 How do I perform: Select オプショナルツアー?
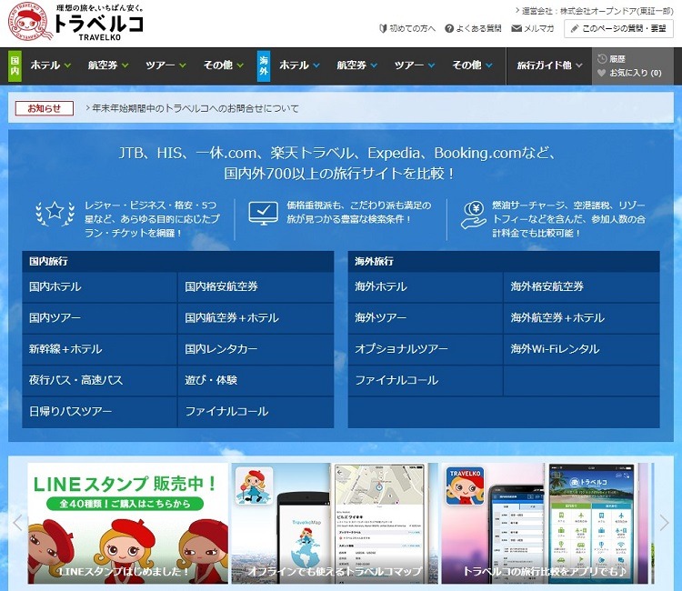(x=426, y=349)
